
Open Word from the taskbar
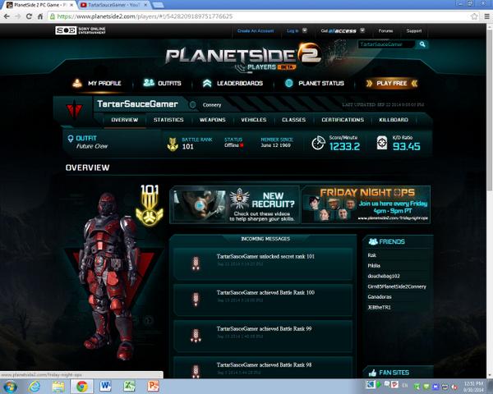(x=105, y=387)
